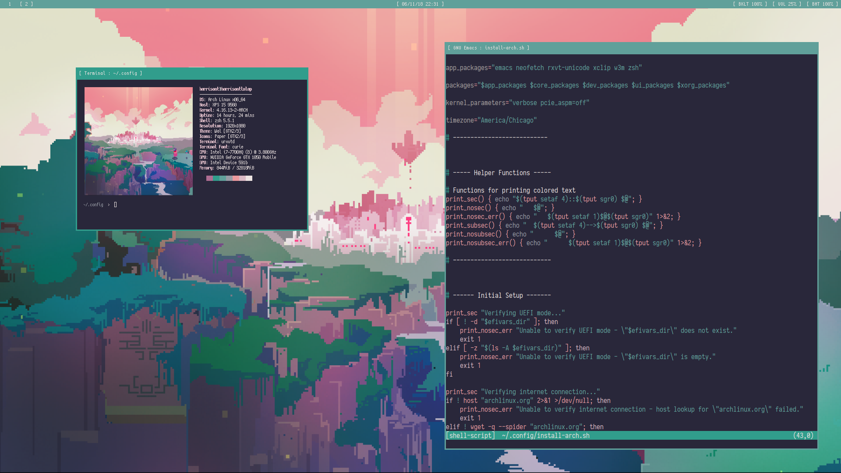Click the neofetch wallpaper image in terminal
841x473 pixels.
click(x=138, y=141)
